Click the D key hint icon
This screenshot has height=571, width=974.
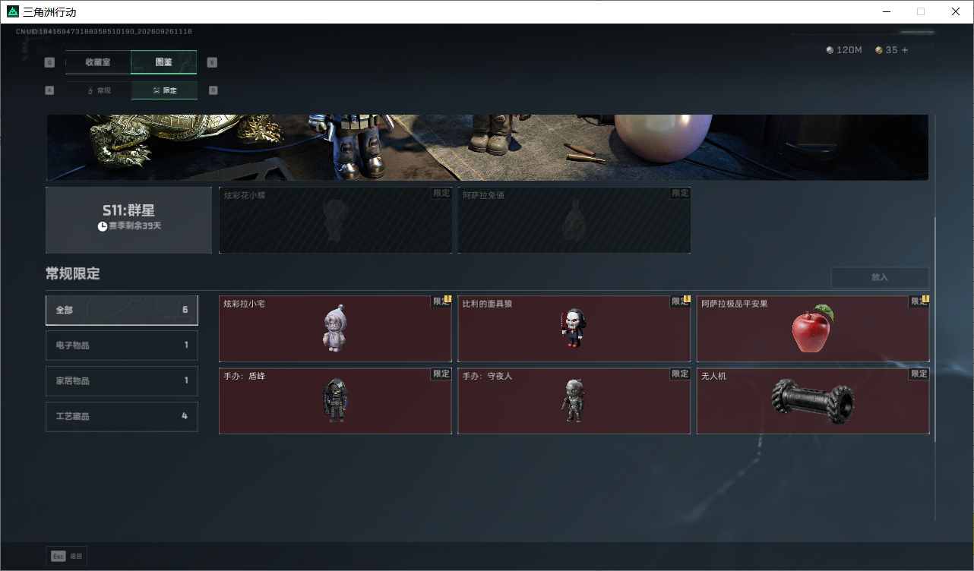[x=213, y=90]
